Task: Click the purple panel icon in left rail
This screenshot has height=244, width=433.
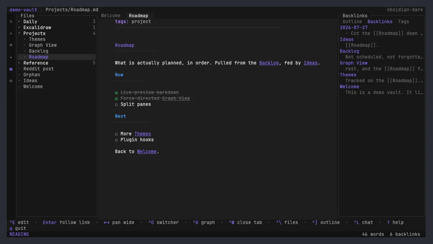Action: point(11,69)
